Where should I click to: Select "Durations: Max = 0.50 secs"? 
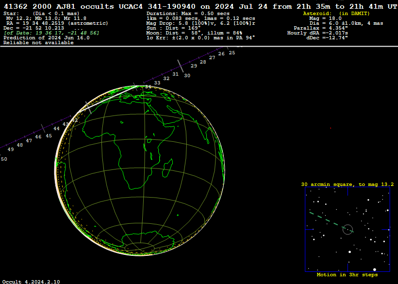[188, 14]
